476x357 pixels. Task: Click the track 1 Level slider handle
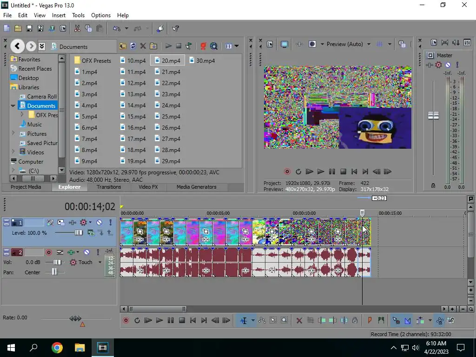click(x=79, y=233)
